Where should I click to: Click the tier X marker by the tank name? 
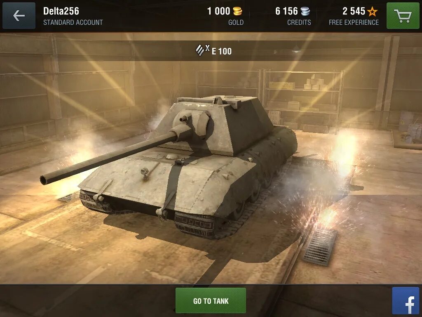pyautogui.click(x=208, y=48)
